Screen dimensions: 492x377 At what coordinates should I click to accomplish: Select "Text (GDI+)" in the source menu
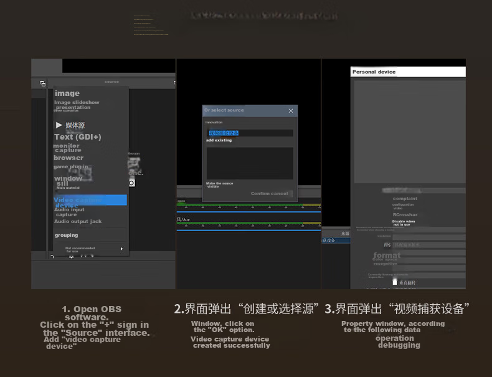click(77, 137)
